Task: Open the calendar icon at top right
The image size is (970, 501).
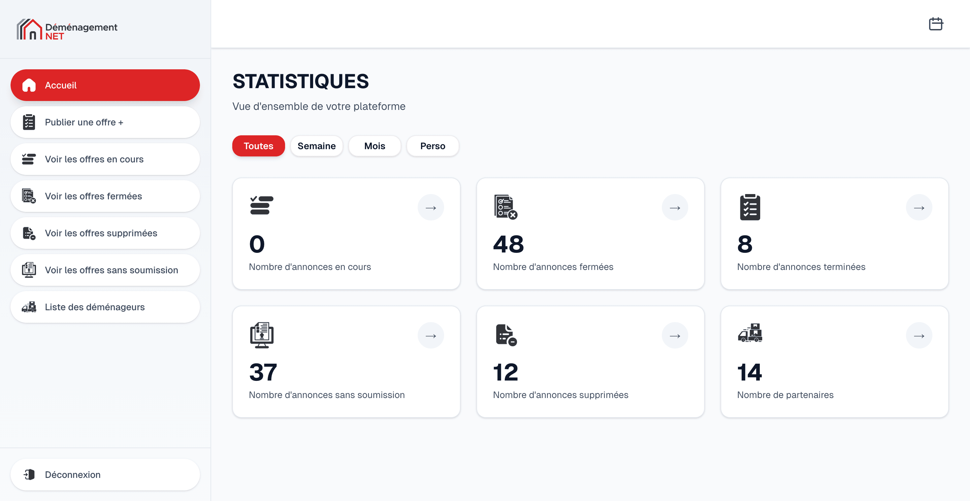Action: tap(936, 24)
